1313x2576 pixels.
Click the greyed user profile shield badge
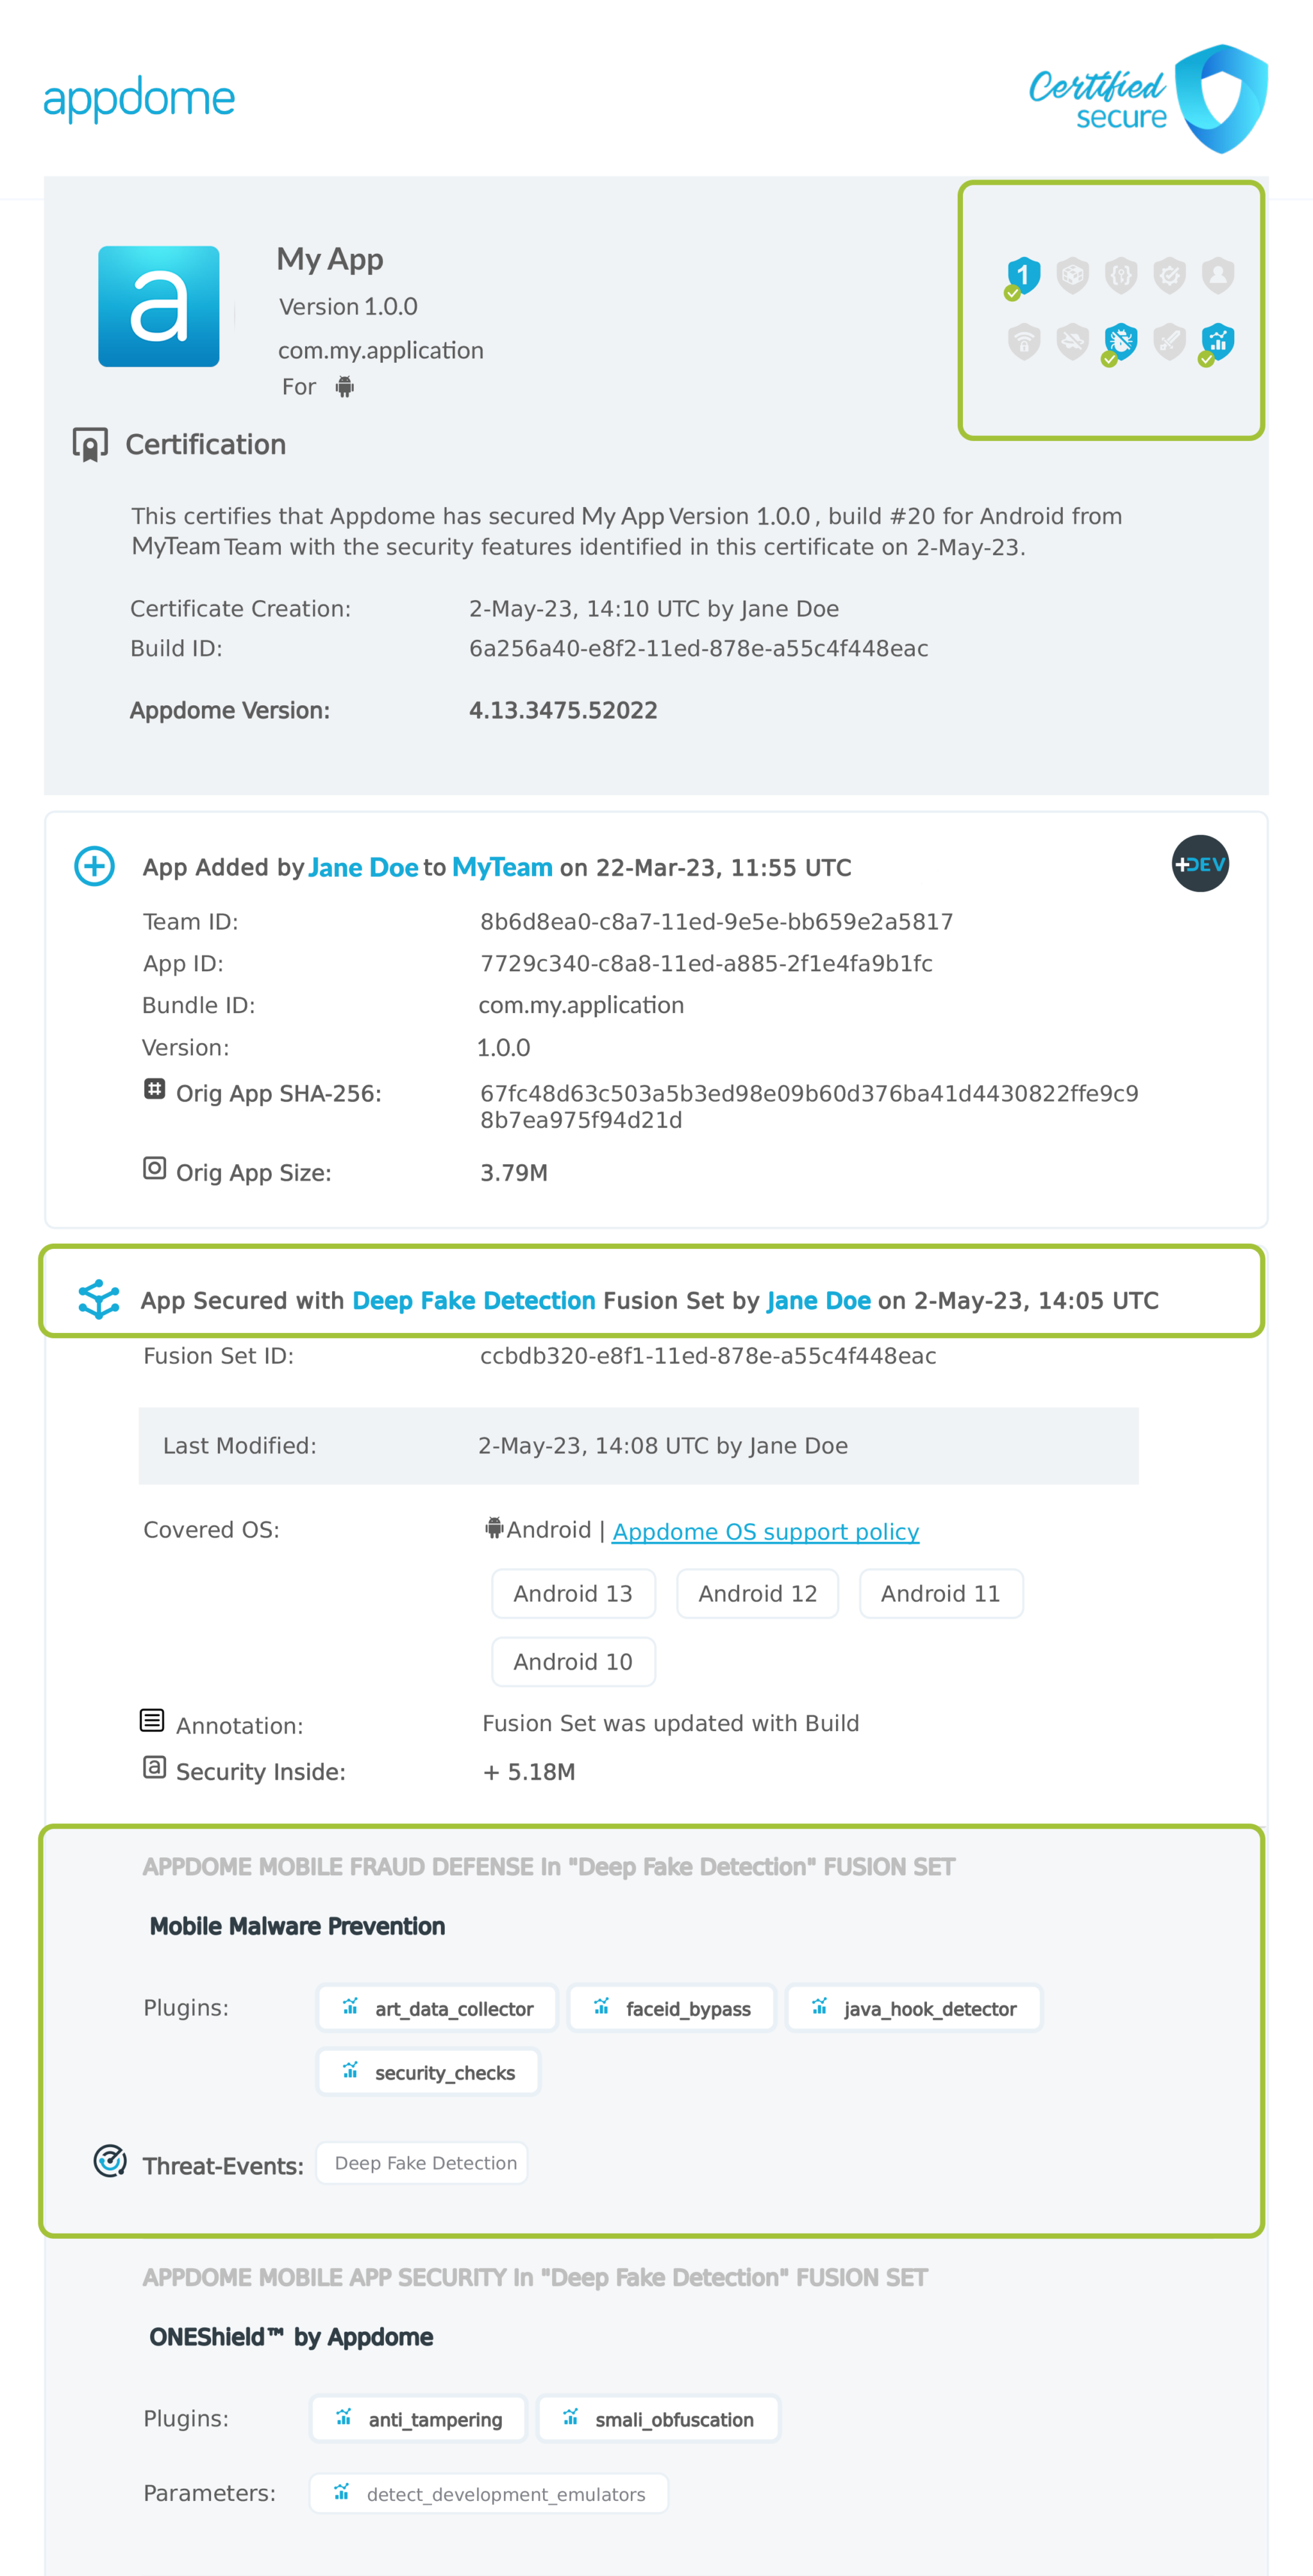1217,275
